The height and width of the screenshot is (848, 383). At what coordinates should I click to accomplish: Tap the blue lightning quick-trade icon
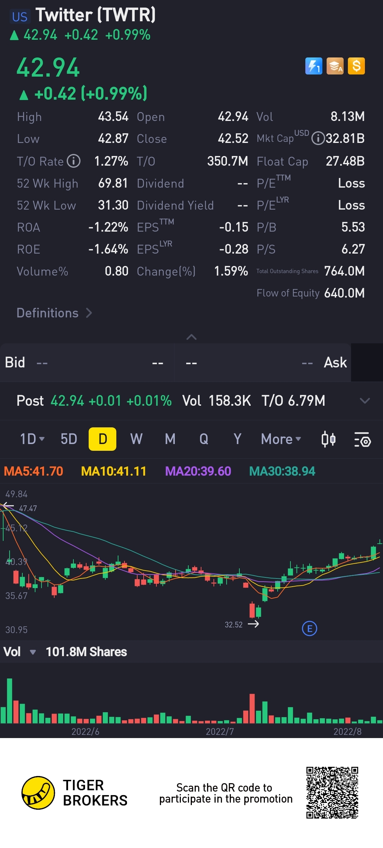(314, 66)
